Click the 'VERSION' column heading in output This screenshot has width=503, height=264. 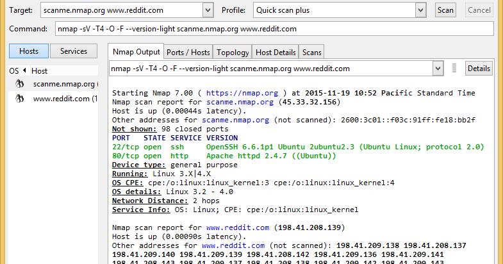click(222, 138)
